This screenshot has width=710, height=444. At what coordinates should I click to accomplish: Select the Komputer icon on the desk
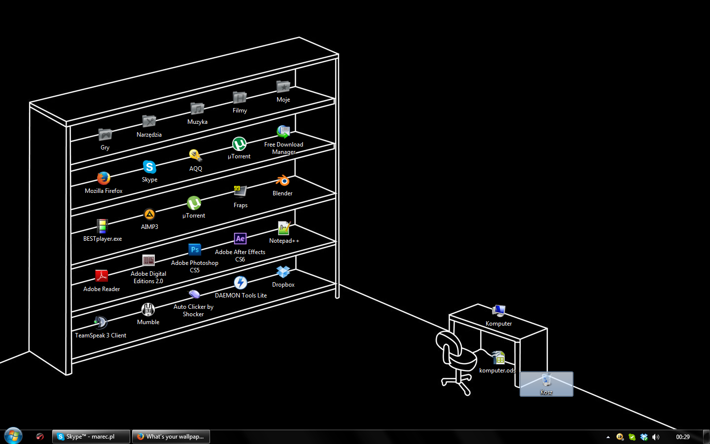498,311
